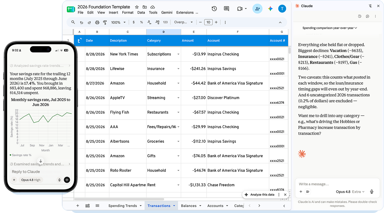Print the spreadsheet
This screenshot has height=213, width=384.
[97, 22]
